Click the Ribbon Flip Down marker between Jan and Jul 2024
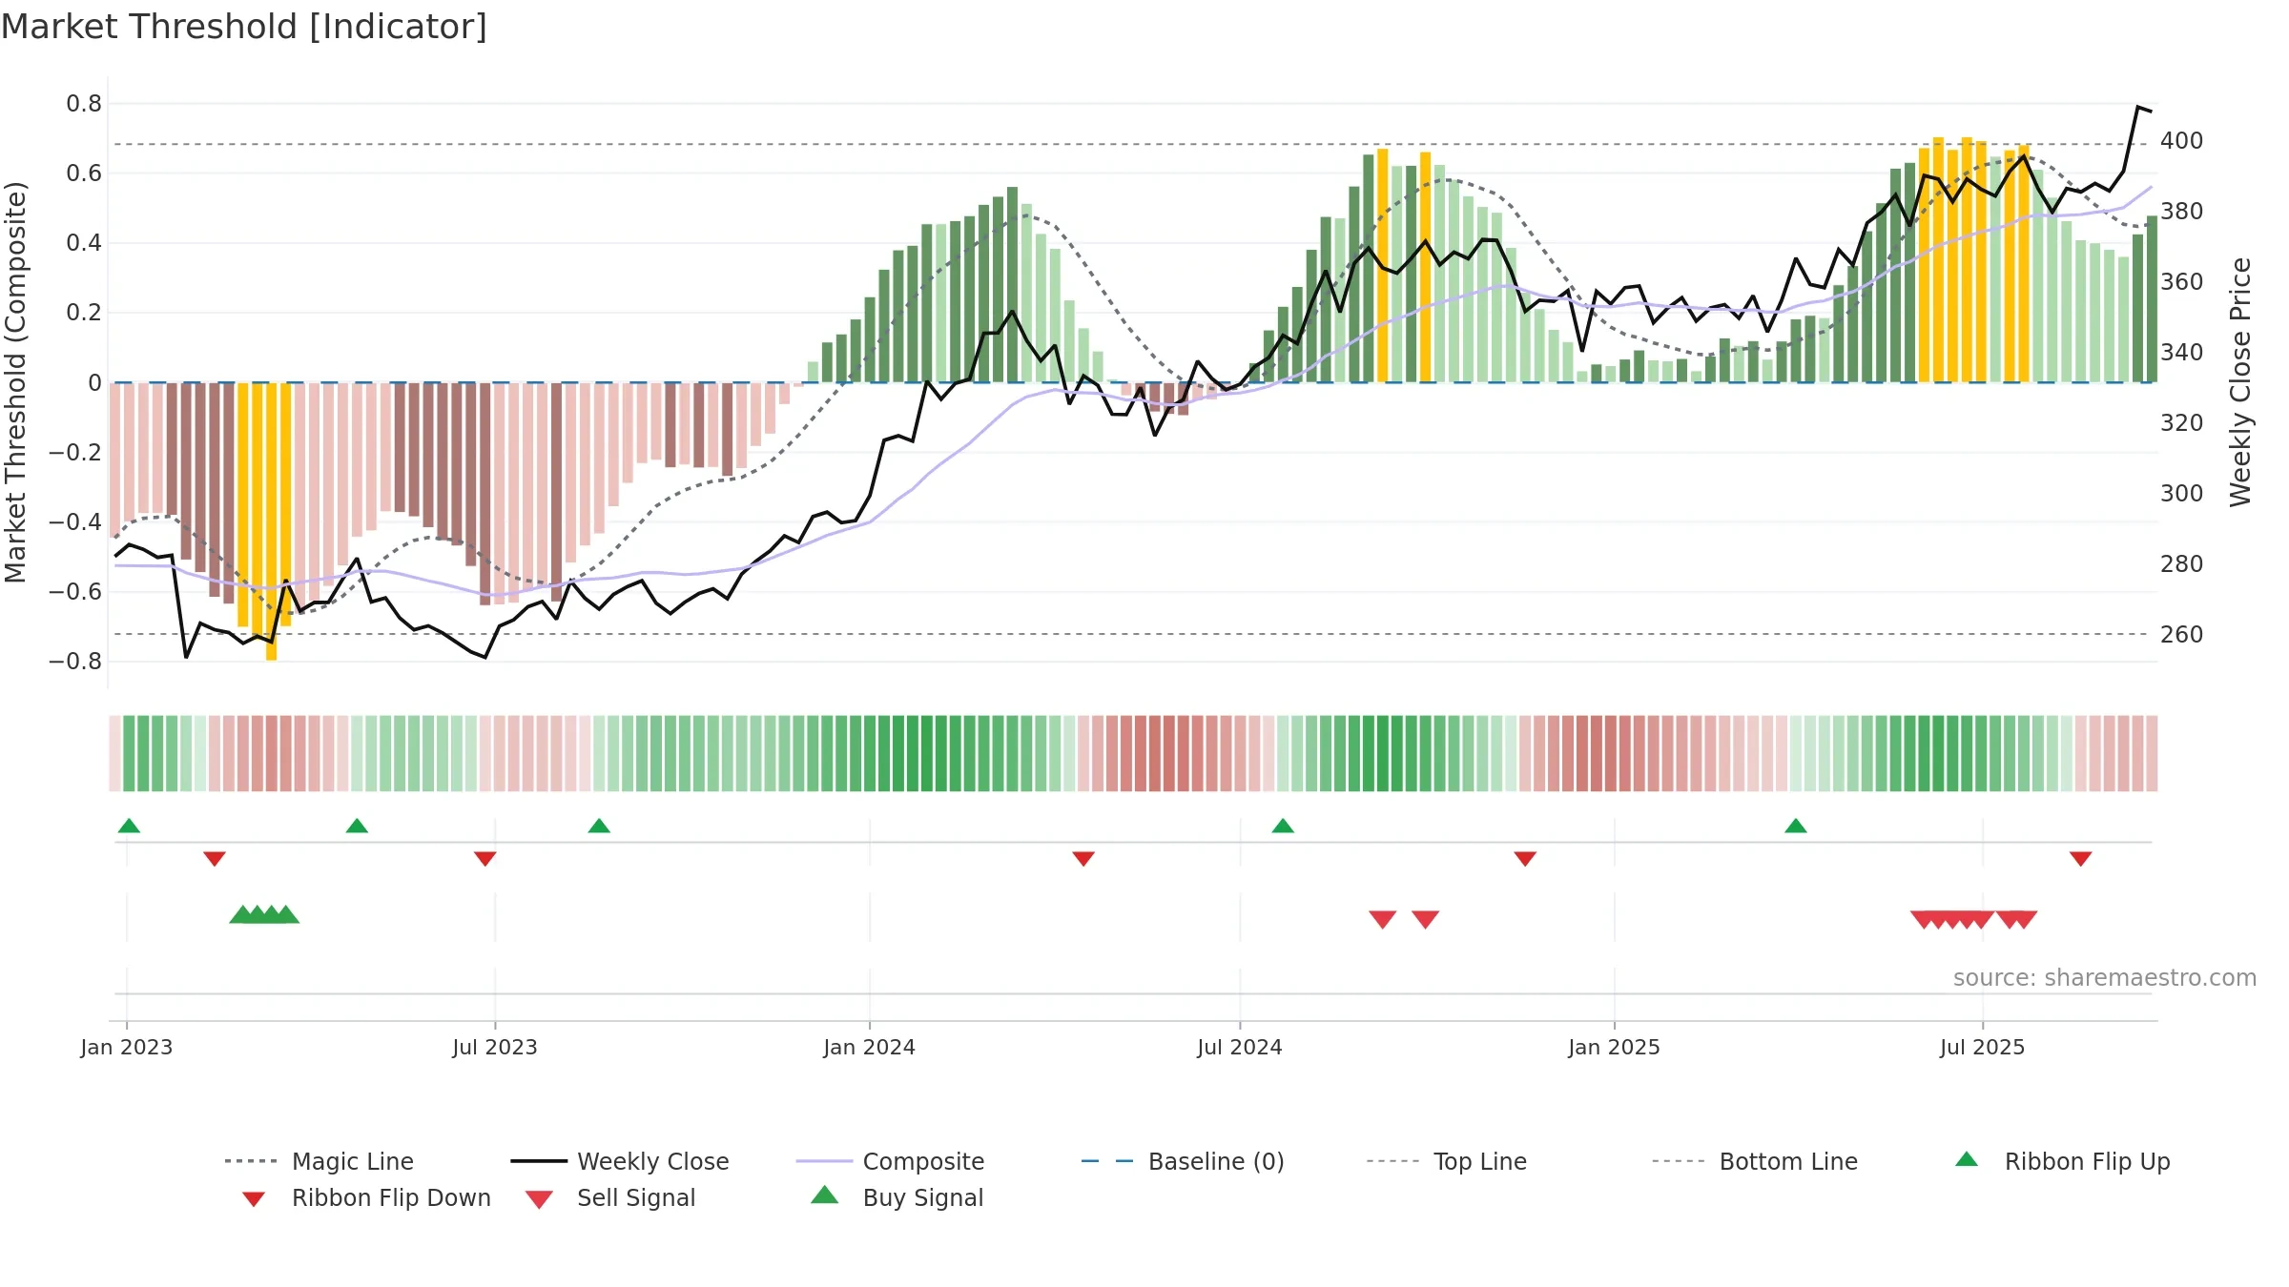This screenshot has width=2289, height=1287. click(x=1083, y=859)
